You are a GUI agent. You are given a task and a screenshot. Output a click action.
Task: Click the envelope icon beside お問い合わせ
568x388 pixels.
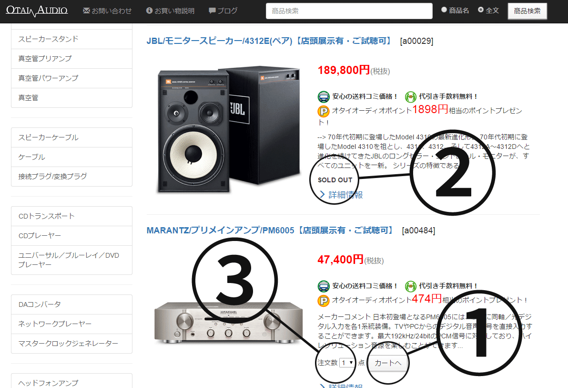(x=86, y=10)
